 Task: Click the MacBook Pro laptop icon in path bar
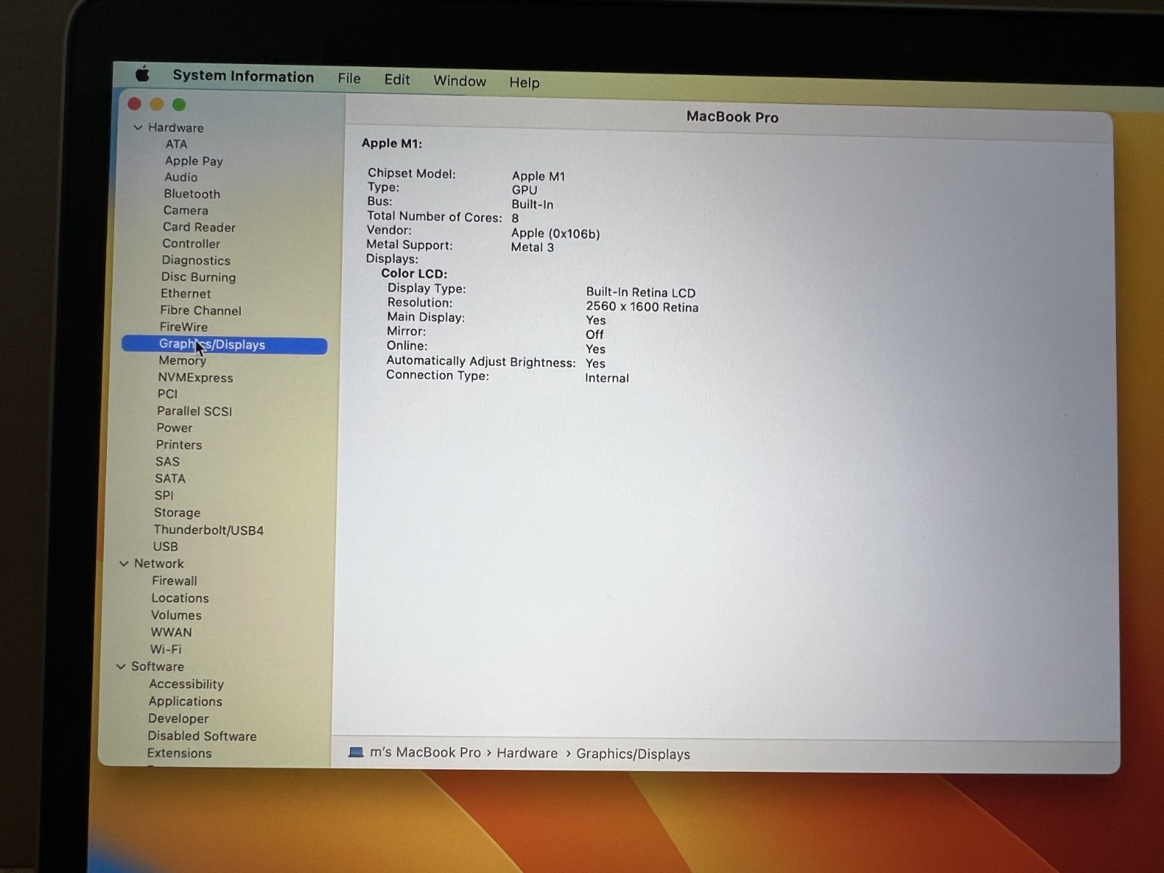(356, 752)
